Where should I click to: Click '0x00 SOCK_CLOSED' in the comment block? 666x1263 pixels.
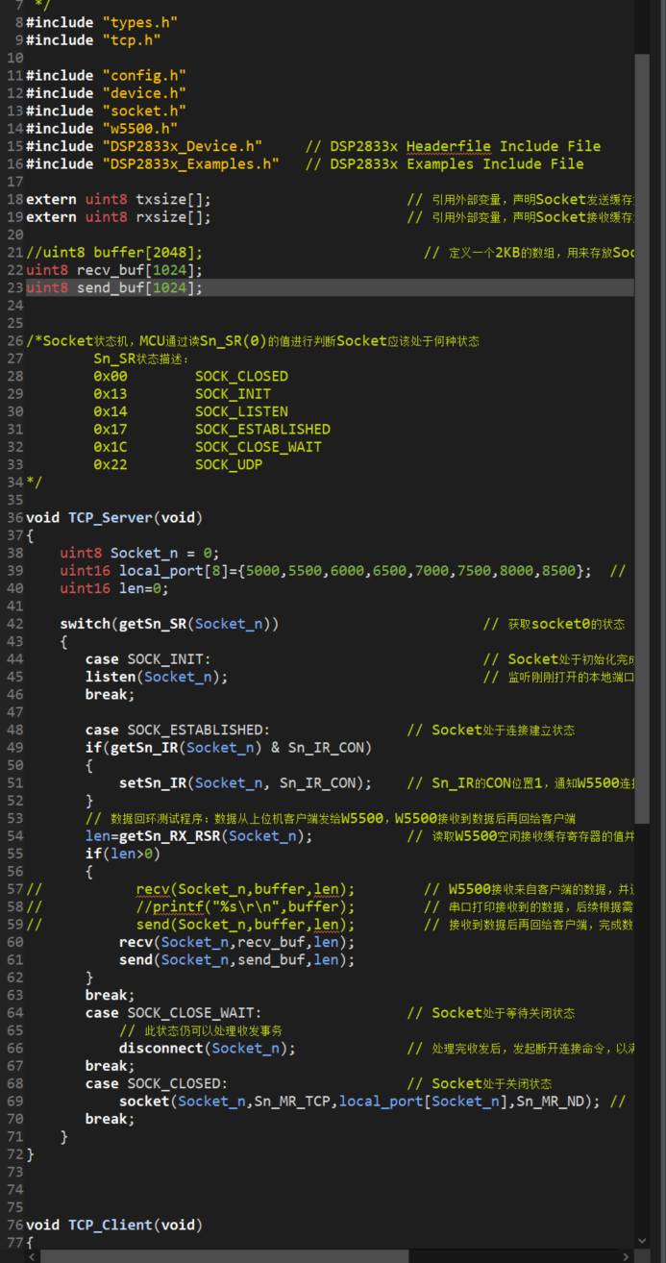coord(190,376)
